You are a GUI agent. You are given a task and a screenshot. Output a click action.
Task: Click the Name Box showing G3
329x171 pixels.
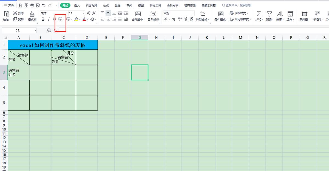[18, 30]
